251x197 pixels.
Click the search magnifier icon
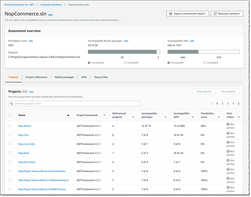[x=12, y=104]
